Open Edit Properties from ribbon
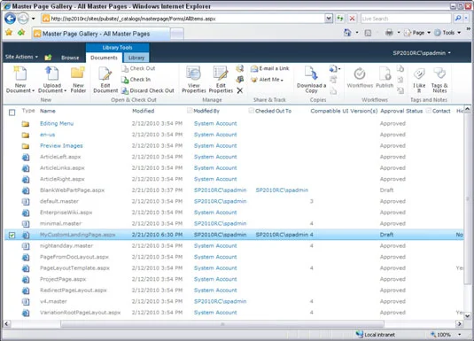474x341 pixels. tap(221, 79)
